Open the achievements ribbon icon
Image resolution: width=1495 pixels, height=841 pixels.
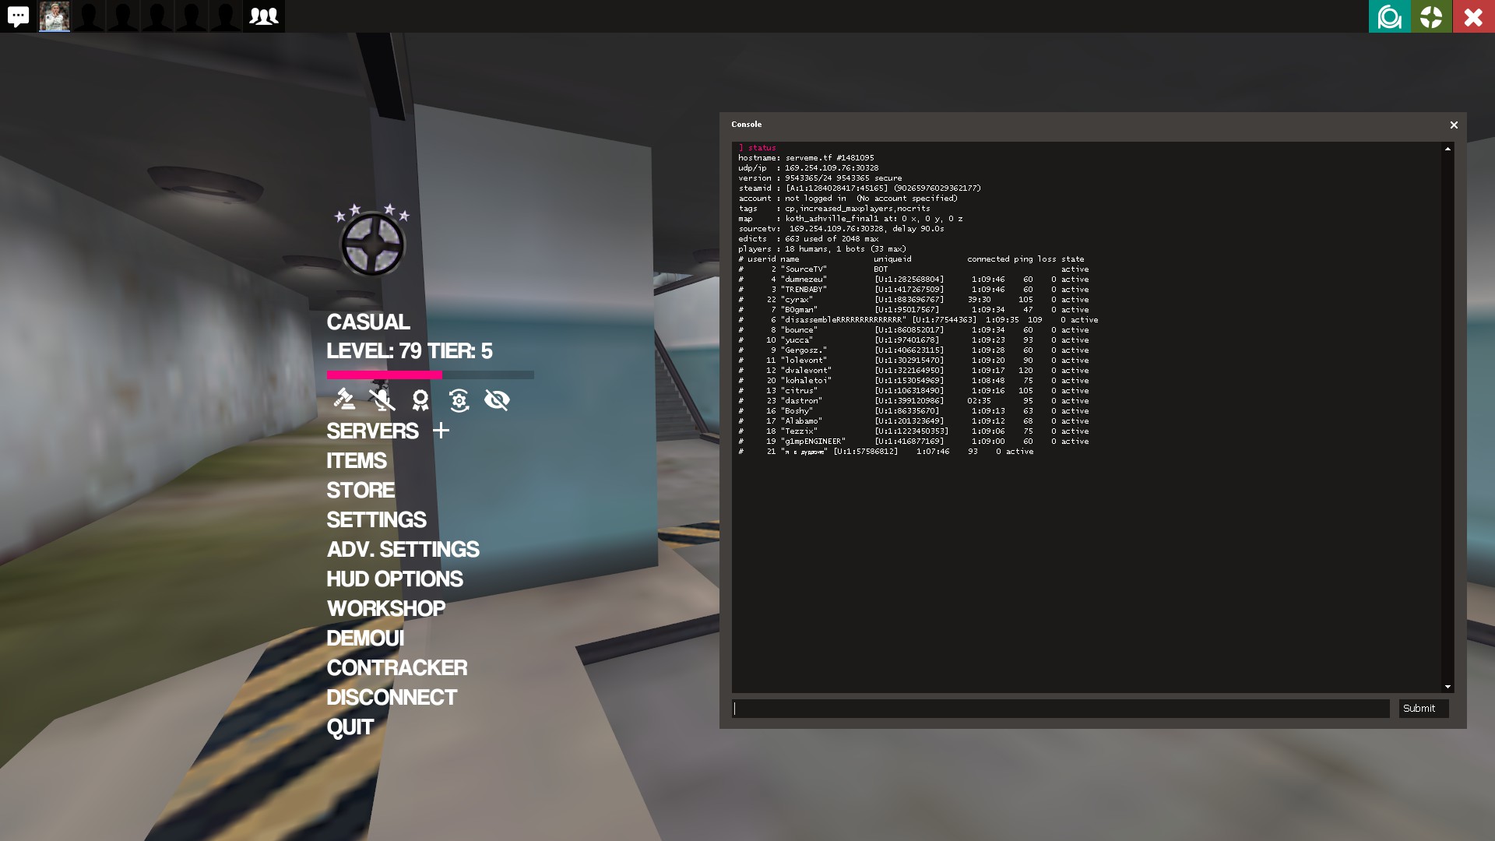420,399
